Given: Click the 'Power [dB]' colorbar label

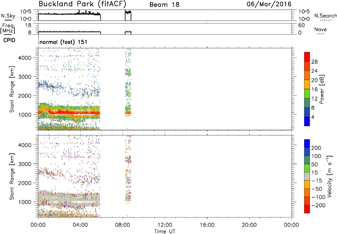Looking at the screenshot, I should [x=321, y=89].
